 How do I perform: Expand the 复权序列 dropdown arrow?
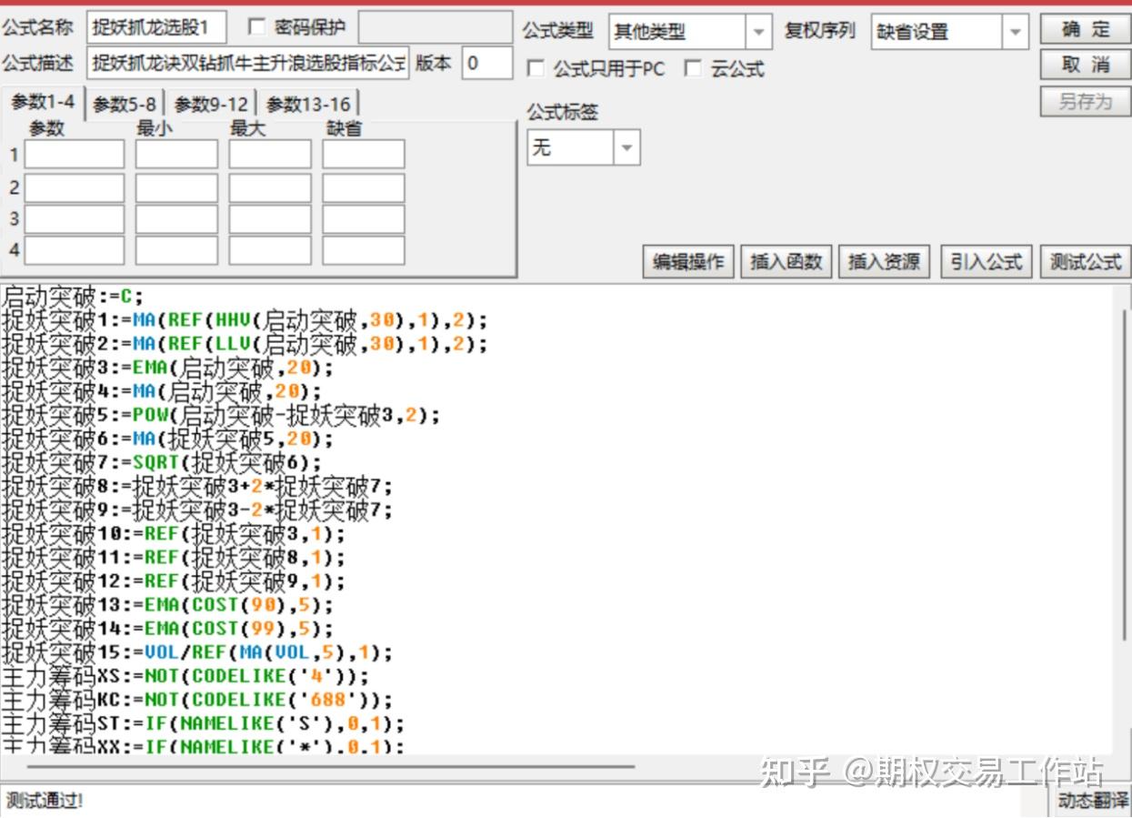(x=1016, y=32)
